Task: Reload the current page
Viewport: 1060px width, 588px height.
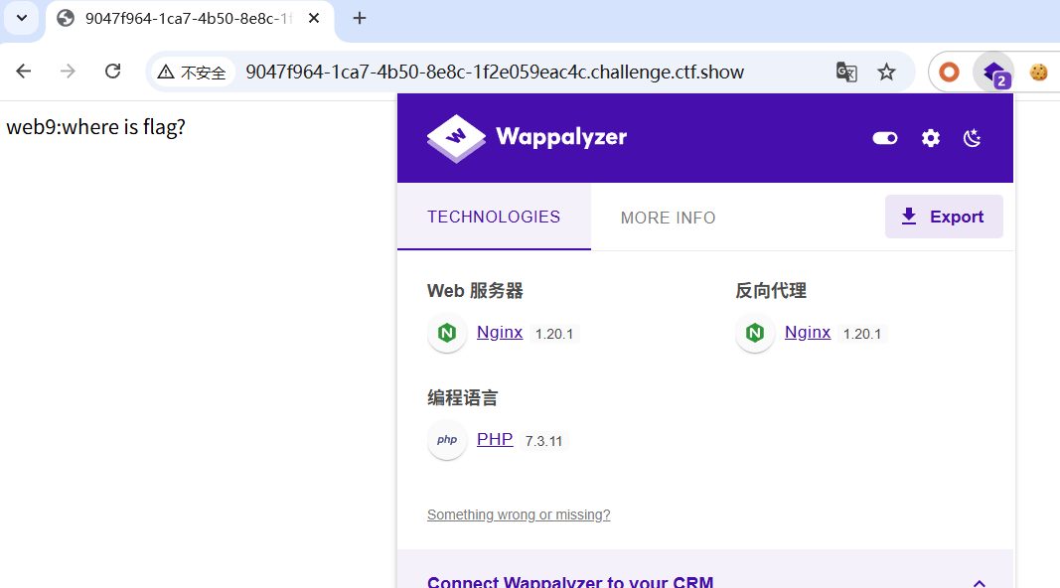Action: [113, 72]
